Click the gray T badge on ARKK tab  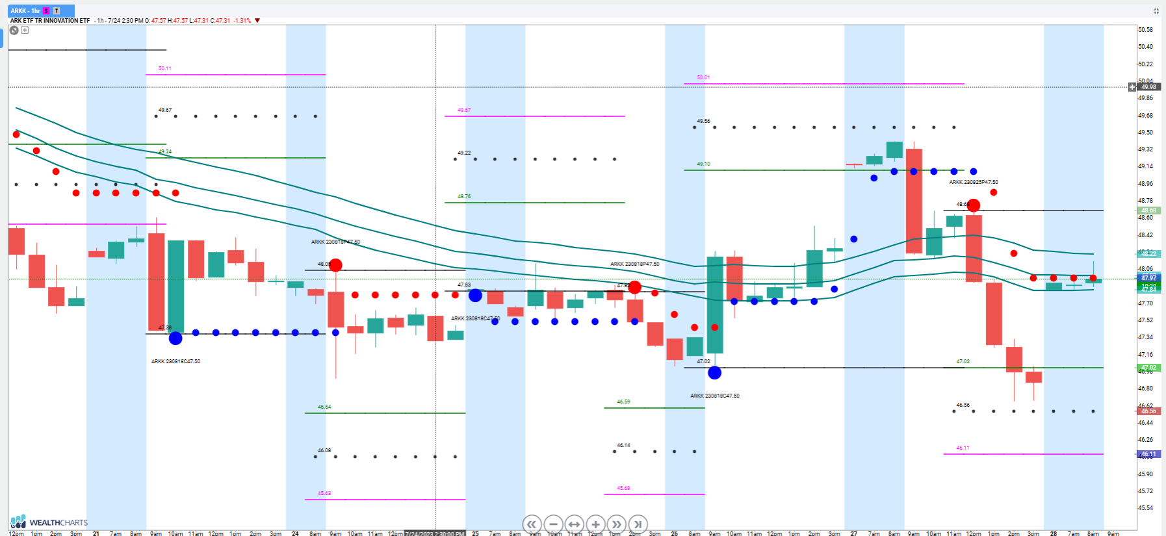click(x=57, y=11)
